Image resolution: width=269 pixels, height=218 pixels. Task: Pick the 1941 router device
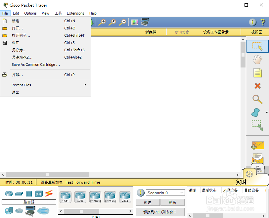click(80, 197)
